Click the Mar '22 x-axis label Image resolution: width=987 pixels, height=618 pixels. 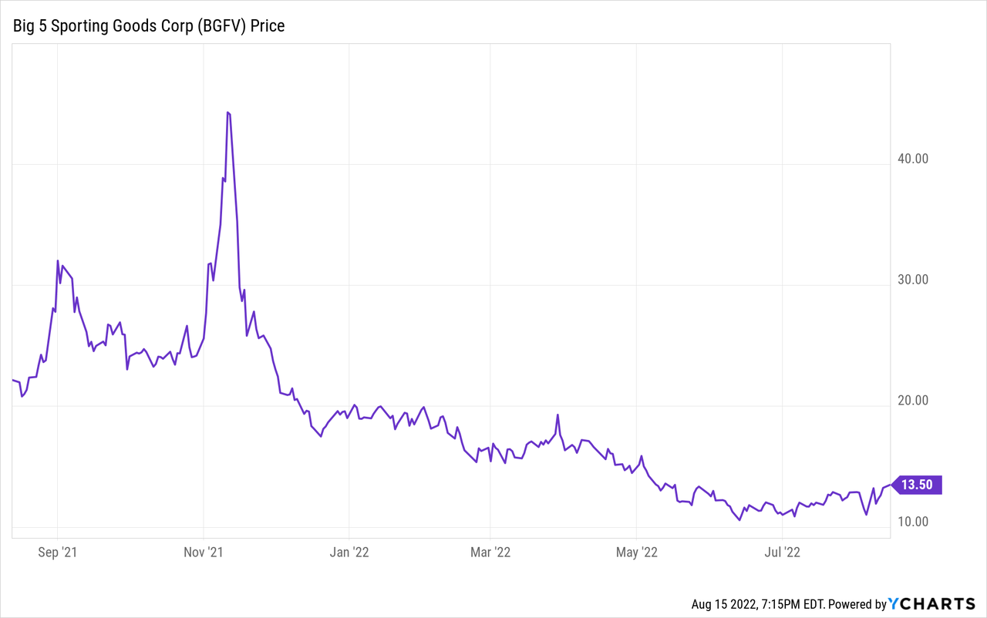[490, 553]
